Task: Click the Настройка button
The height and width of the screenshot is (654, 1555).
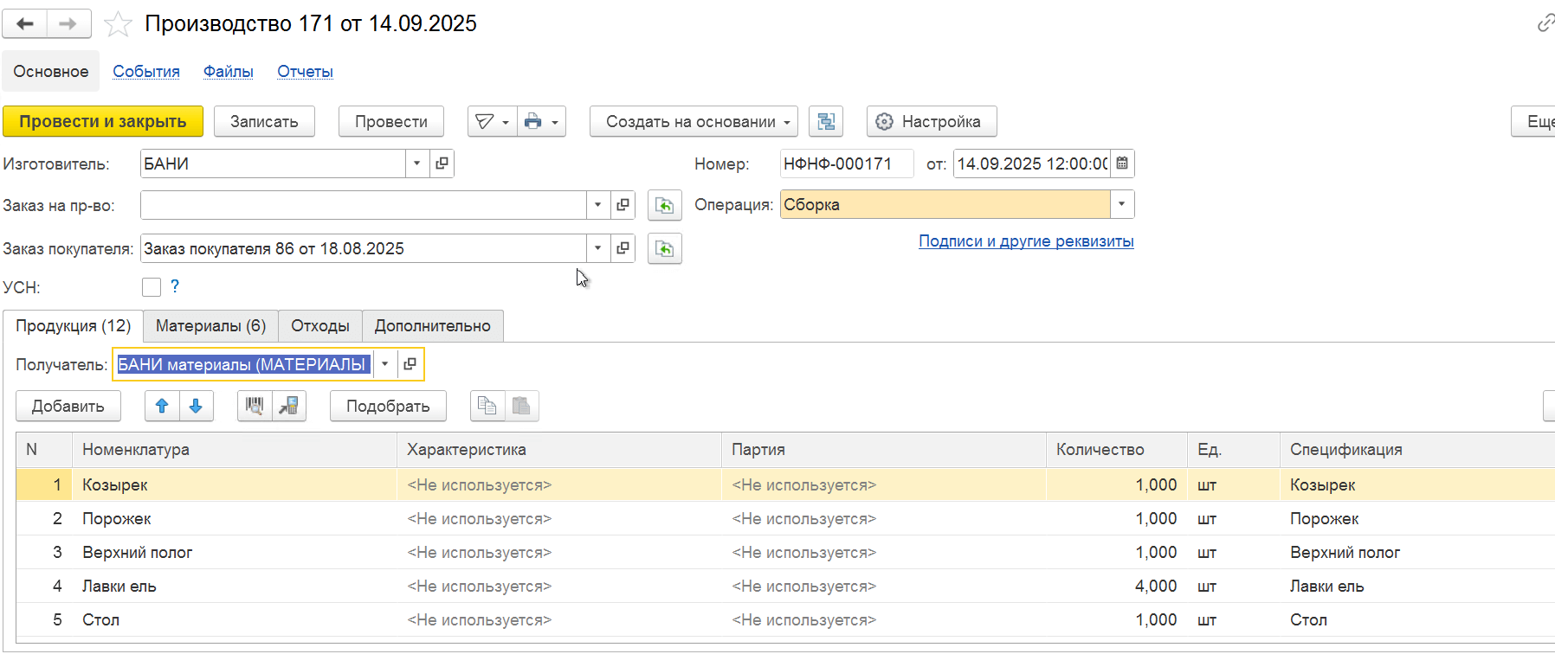Action: (x=931, y=122)
